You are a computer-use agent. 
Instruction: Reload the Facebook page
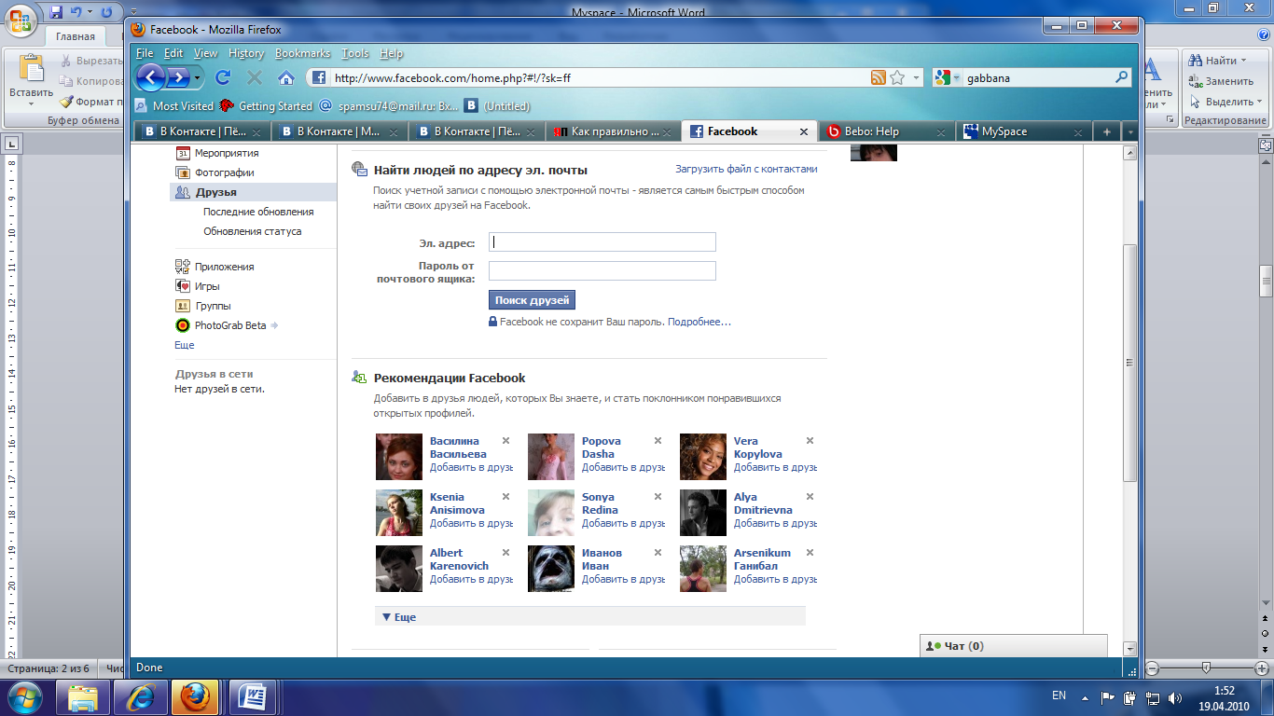(223, 77)
